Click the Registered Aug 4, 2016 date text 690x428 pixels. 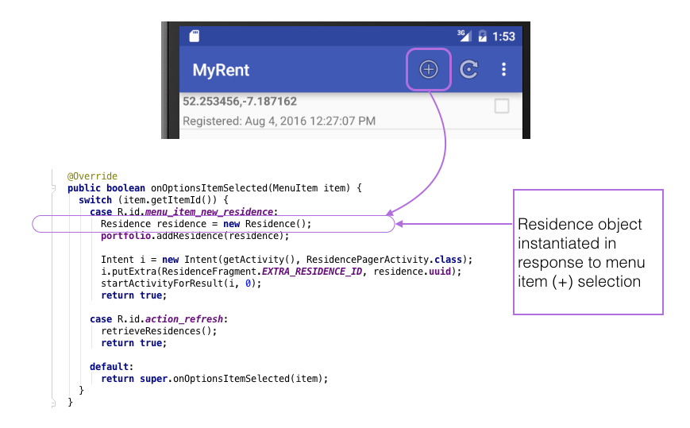tap(279, 121)
